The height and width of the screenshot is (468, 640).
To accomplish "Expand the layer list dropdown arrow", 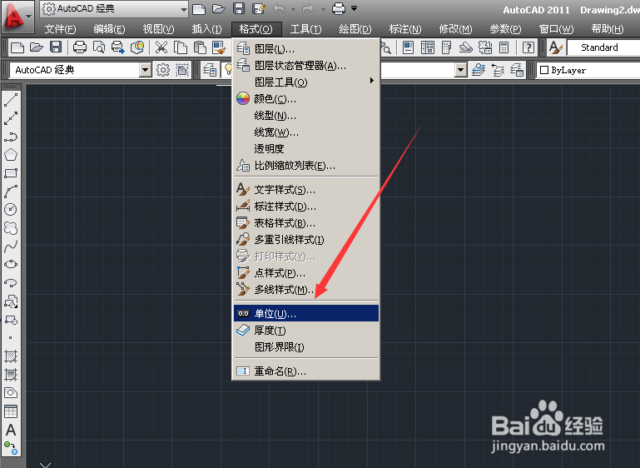I will pos(461,70).
